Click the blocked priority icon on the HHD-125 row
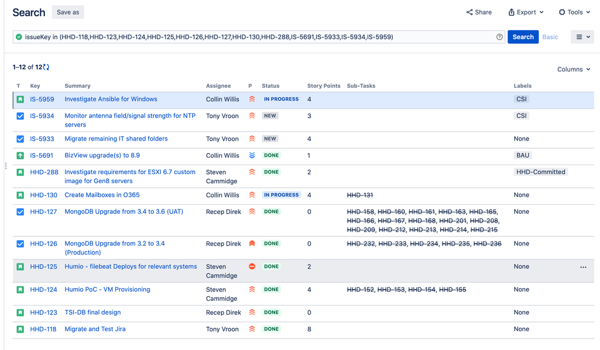 (x=252, y=267)
